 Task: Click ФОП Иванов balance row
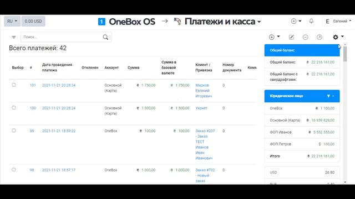coord(302,132)
